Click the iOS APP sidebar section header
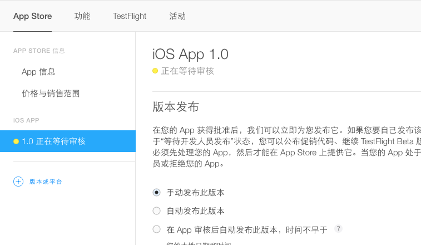Screen dimensions: 421x245 click(x=26, y=120)
